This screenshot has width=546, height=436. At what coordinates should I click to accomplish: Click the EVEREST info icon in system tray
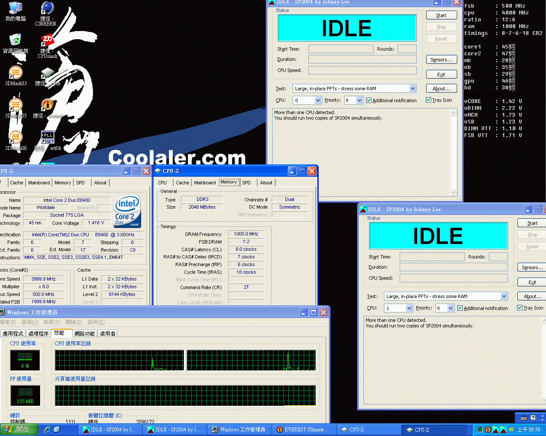(488, 430)
